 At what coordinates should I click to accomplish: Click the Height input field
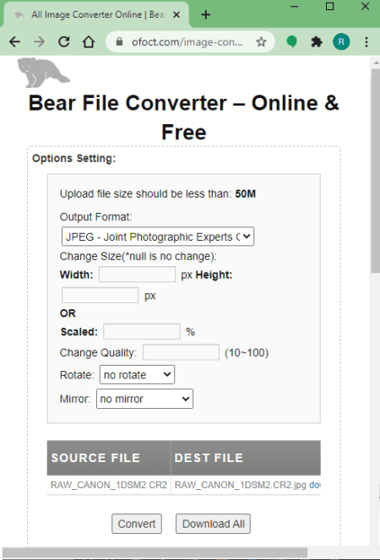click(x=100, y=296)
